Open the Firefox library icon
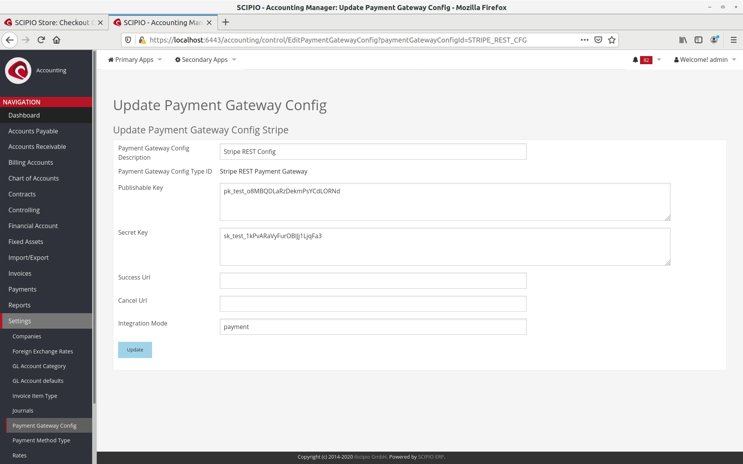This screenshot has height=464, width=743. pos(683,40)
